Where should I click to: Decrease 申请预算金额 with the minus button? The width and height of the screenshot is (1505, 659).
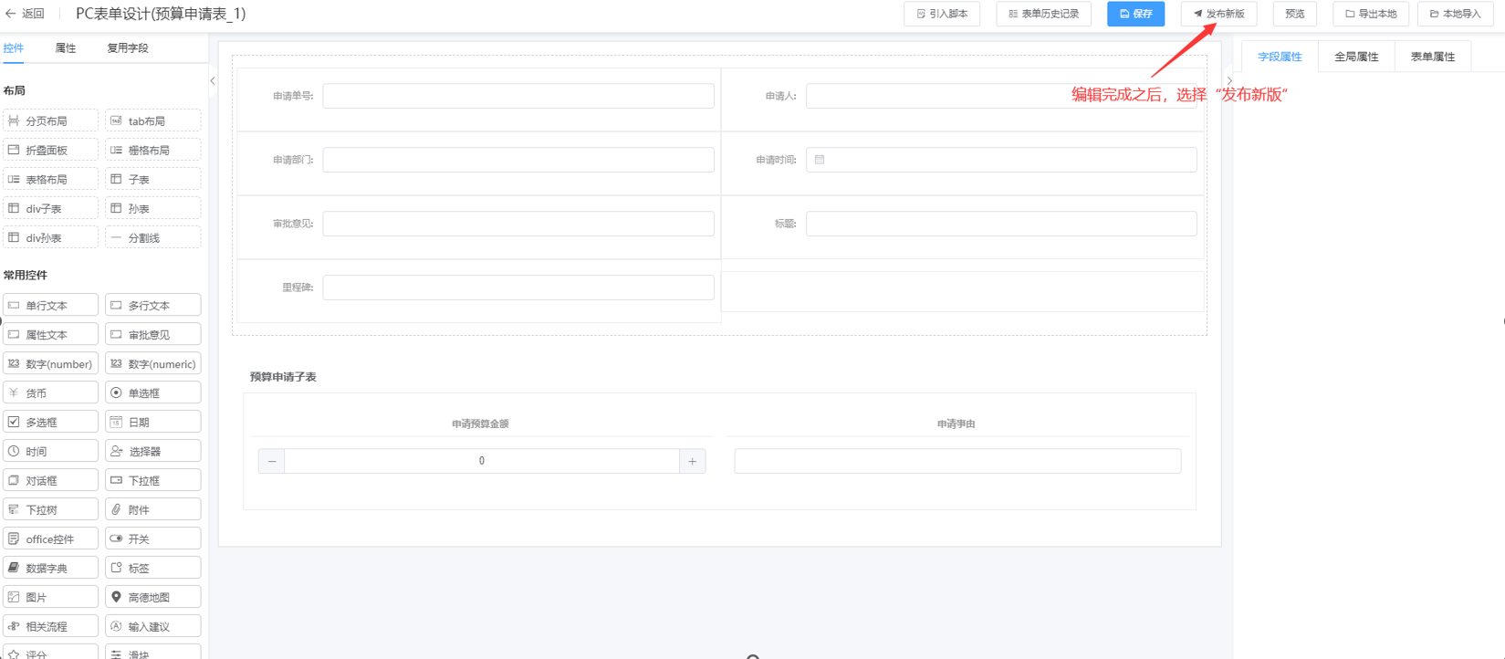click(x=272, y=461)
